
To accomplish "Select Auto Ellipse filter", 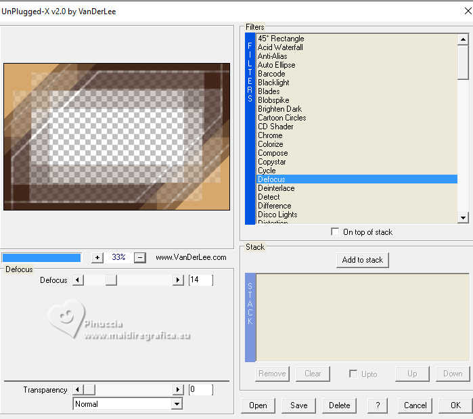I will pos(357,65).
